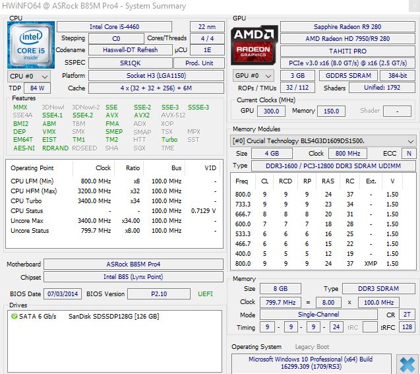Click the total memory size 8 GB field
The image size is (420, 374).
tap(280, 288)
